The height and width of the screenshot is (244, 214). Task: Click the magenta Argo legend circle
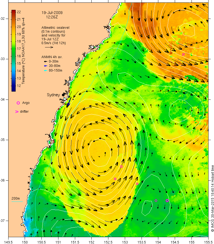tap(18, 103)
